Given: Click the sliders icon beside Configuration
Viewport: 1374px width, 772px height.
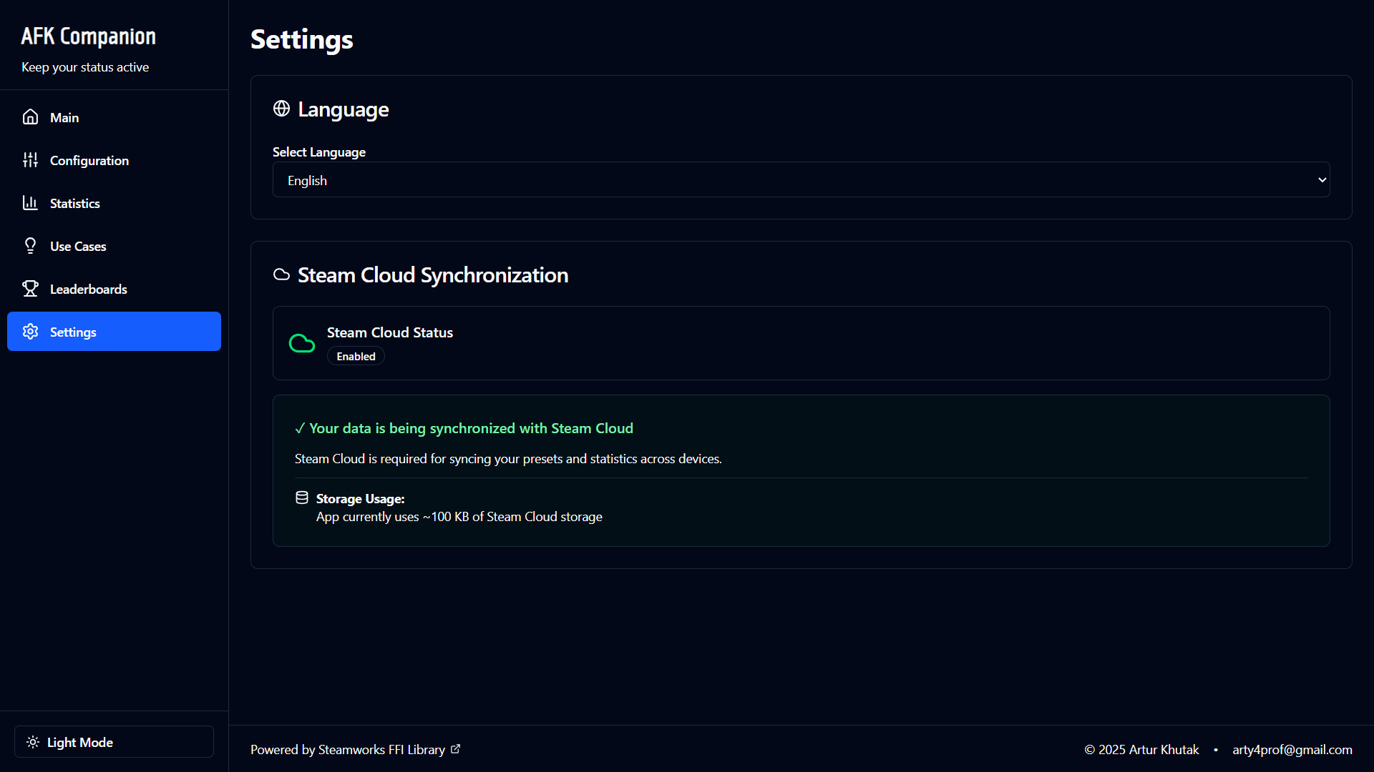Looking at the screenshot, I should tap(30, 160).
